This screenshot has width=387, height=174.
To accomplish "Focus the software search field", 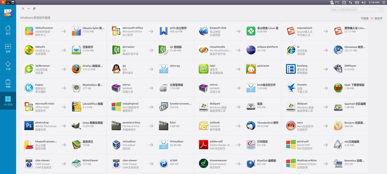I will click(x=357, y=10).
